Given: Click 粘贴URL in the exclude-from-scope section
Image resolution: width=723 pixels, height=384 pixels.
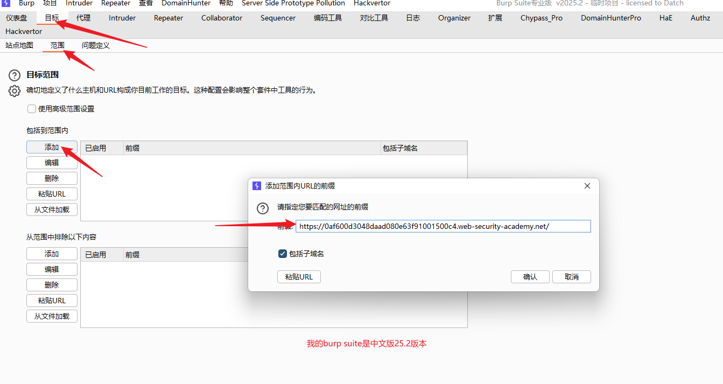Looking at the screenshot, I should 52,301.
